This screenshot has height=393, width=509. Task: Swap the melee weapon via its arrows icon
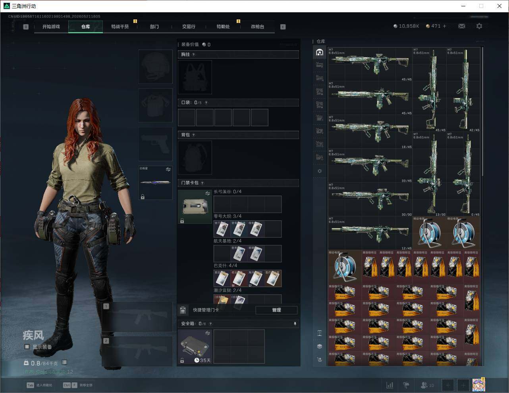tap(168, 170)
